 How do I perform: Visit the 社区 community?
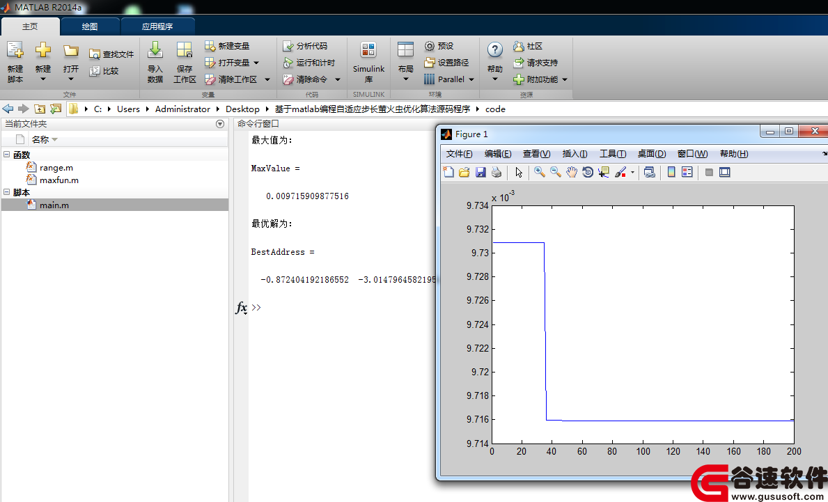(x=528, y=46)
